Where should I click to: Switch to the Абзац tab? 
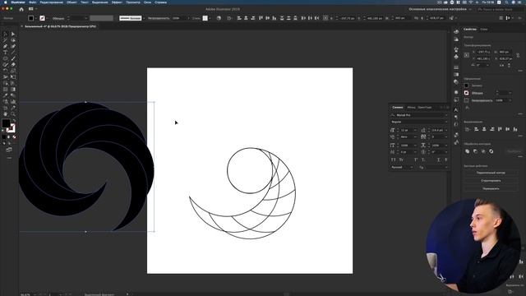[x=411, y=108]
